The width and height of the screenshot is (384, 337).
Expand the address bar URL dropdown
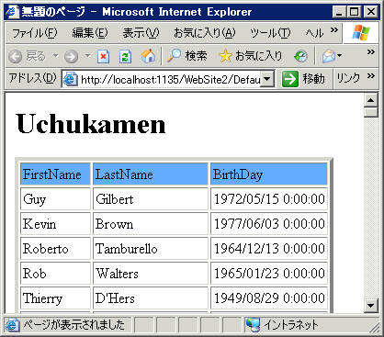tap(267, 79)
